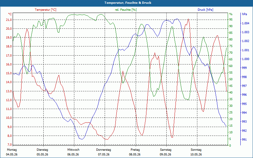Screen dimensions: 253x158
Task: Click the '995' pressure axis value
Action: pyautogui.click(x=244, y=104)
